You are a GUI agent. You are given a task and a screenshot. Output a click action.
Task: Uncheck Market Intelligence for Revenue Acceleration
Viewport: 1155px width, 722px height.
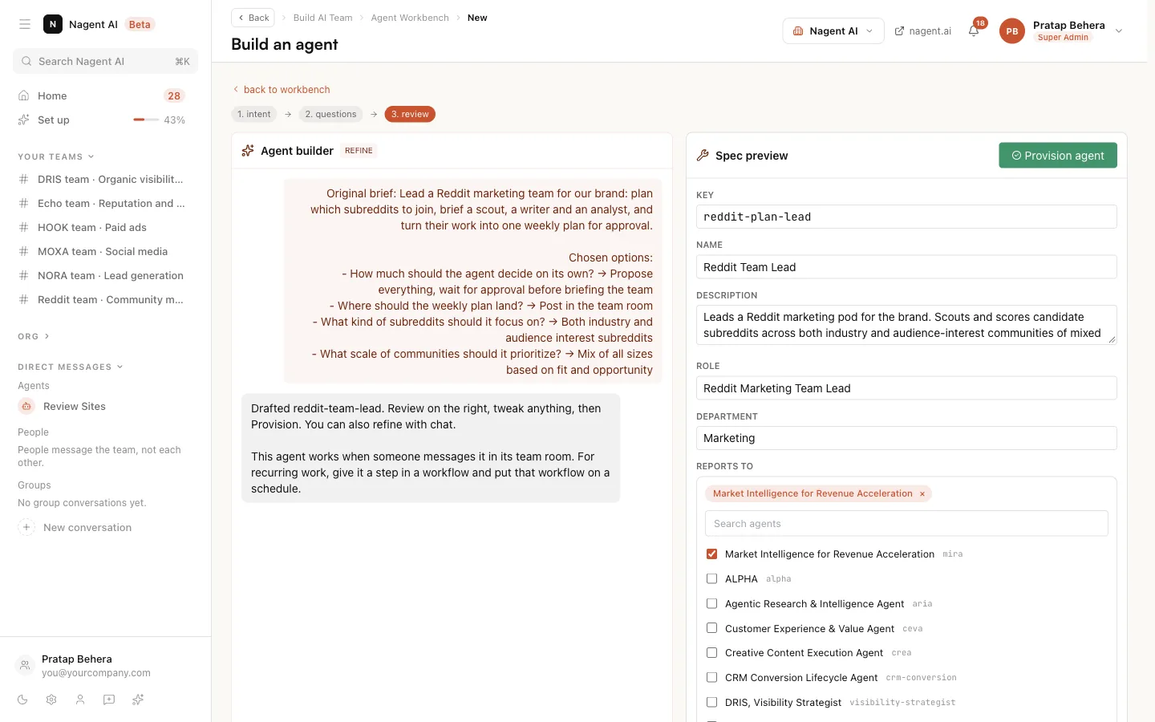click(x=711, y=554)
